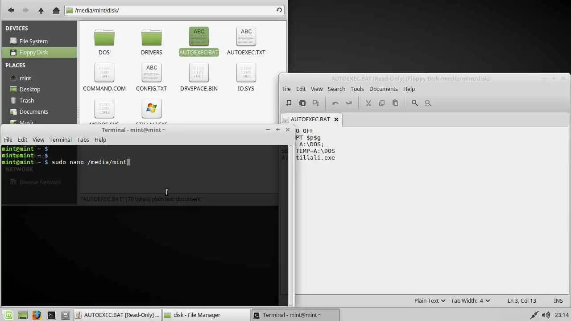Paste in editor toolbar
571x321 pixels.
(x=395, y=103)
